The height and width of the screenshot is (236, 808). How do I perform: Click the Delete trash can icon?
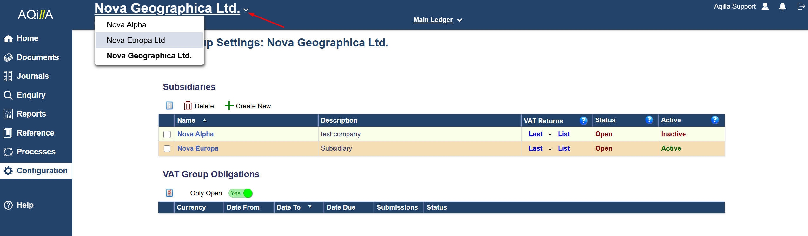[188, 106]
